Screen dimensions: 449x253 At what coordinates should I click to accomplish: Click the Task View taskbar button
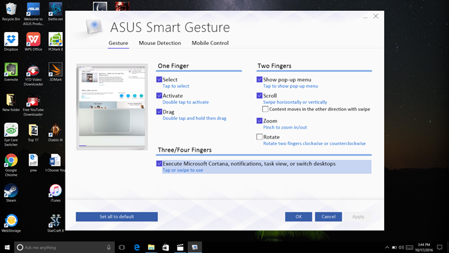point(122,247)
